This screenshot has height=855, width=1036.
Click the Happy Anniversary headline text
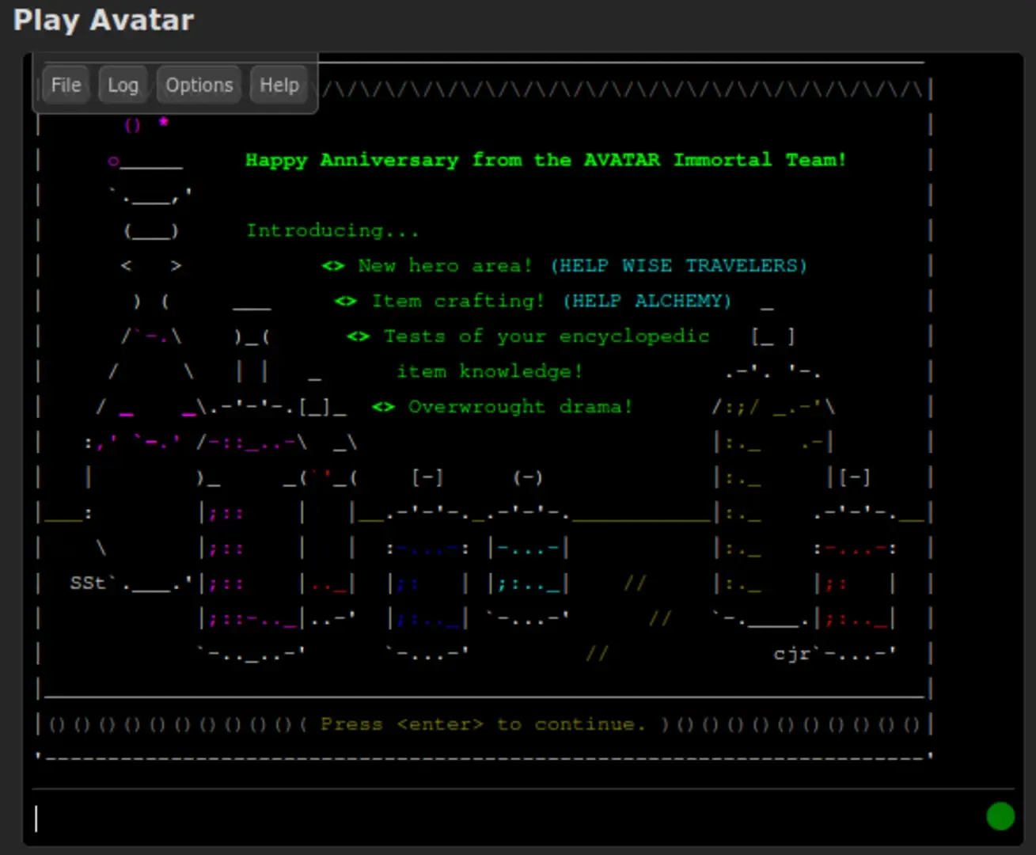[x=545, y=160]
